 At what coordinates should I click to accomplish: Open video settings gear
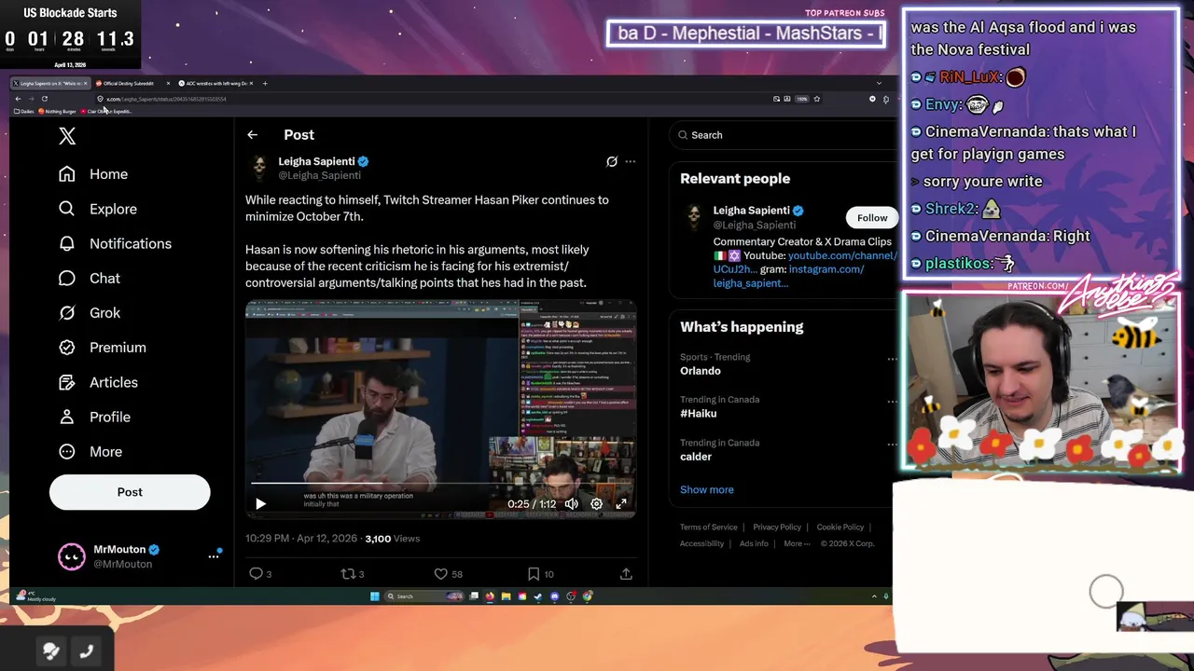[596, 504]
